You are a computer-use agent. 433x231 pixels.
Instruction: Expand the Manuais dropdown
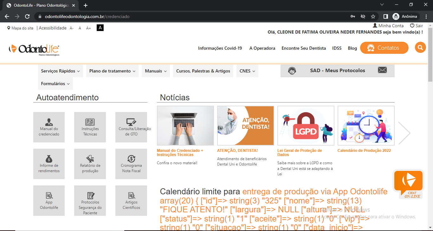[x=156, y=71]
